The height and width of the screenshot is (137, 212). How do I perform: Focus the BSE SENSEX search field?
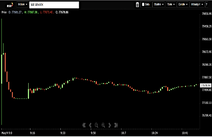pyautogui.click(x=54, y=5)
